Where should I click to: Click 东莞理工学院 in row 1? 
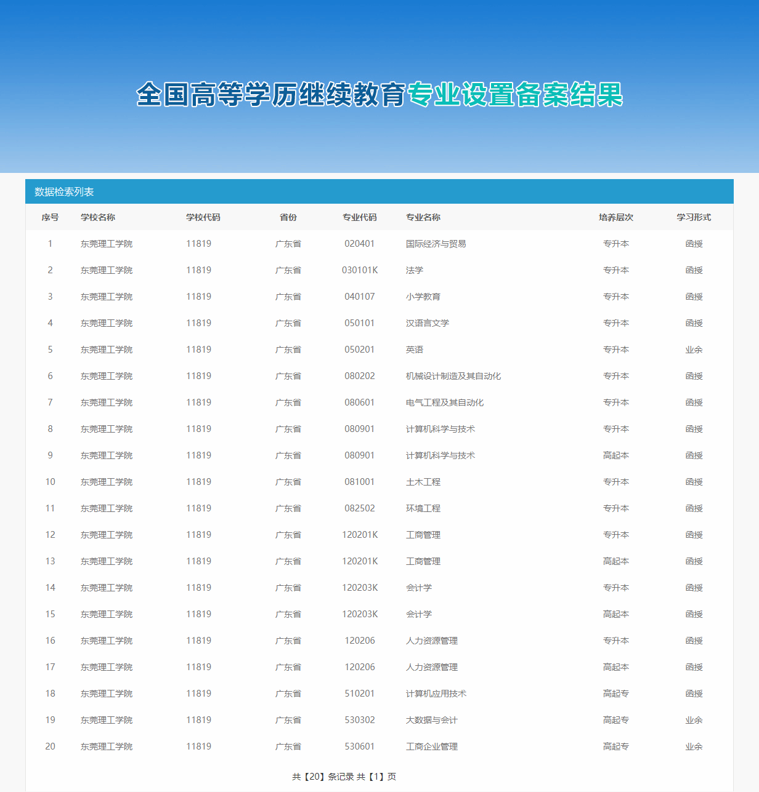pos(107,244)
